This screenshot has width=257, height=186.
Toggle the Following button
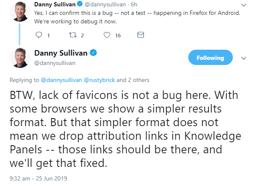[210, 58]
